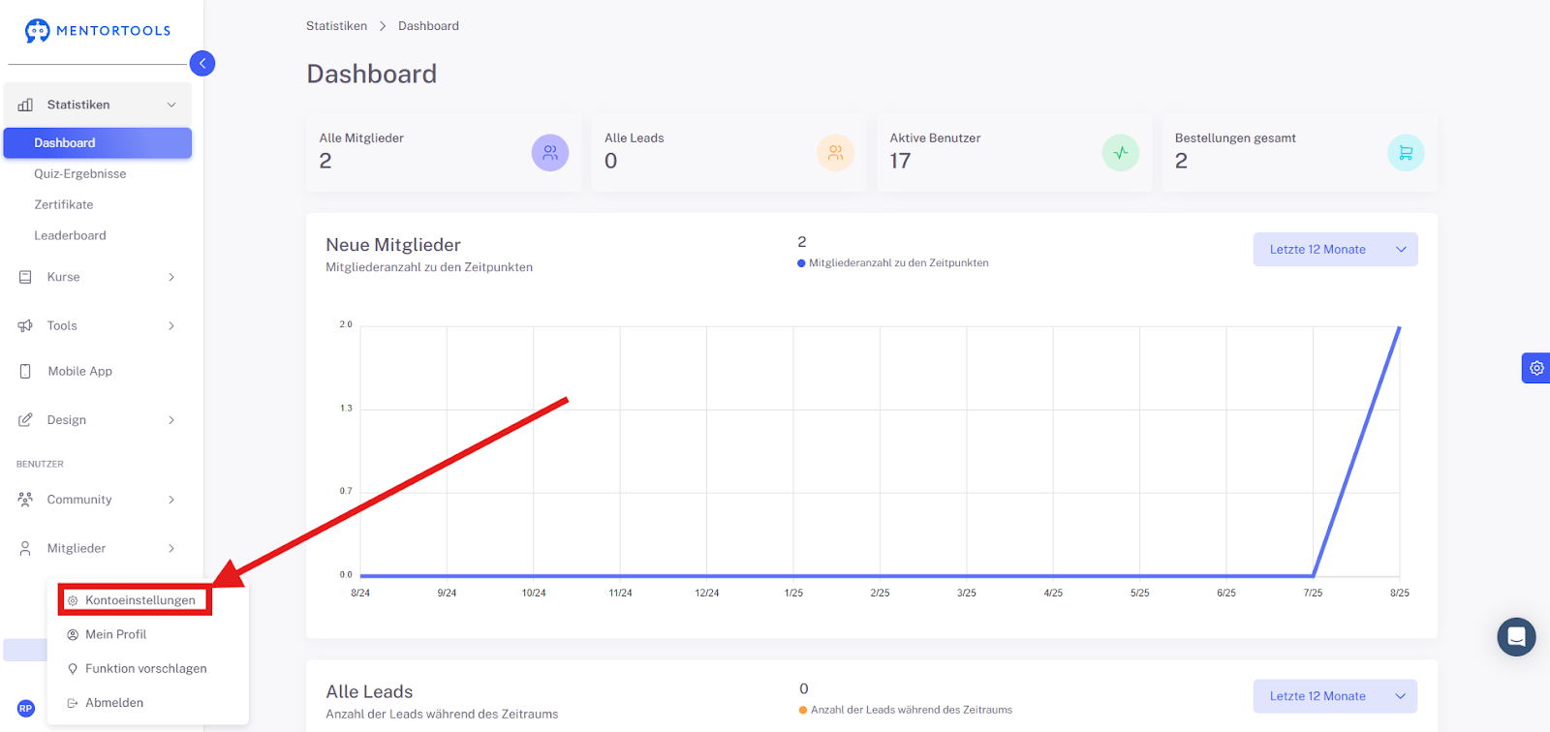Open the Alle Leads 'Letzte 12 Monate' dropdown
The image size is (1550, 732).
point(1335,696)
